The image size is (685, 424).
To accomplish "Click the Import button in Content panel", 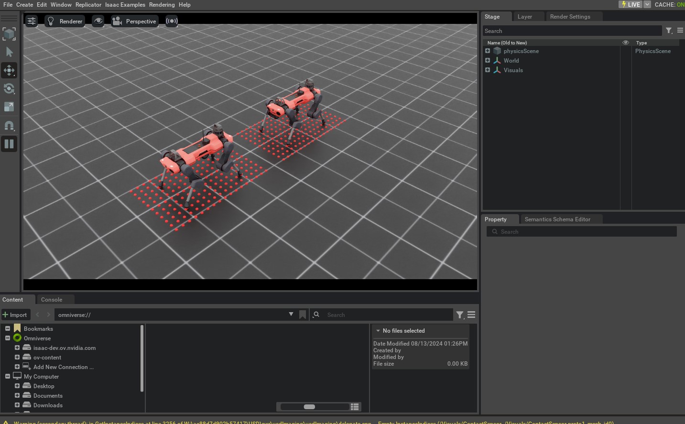I will pos(16,315).
